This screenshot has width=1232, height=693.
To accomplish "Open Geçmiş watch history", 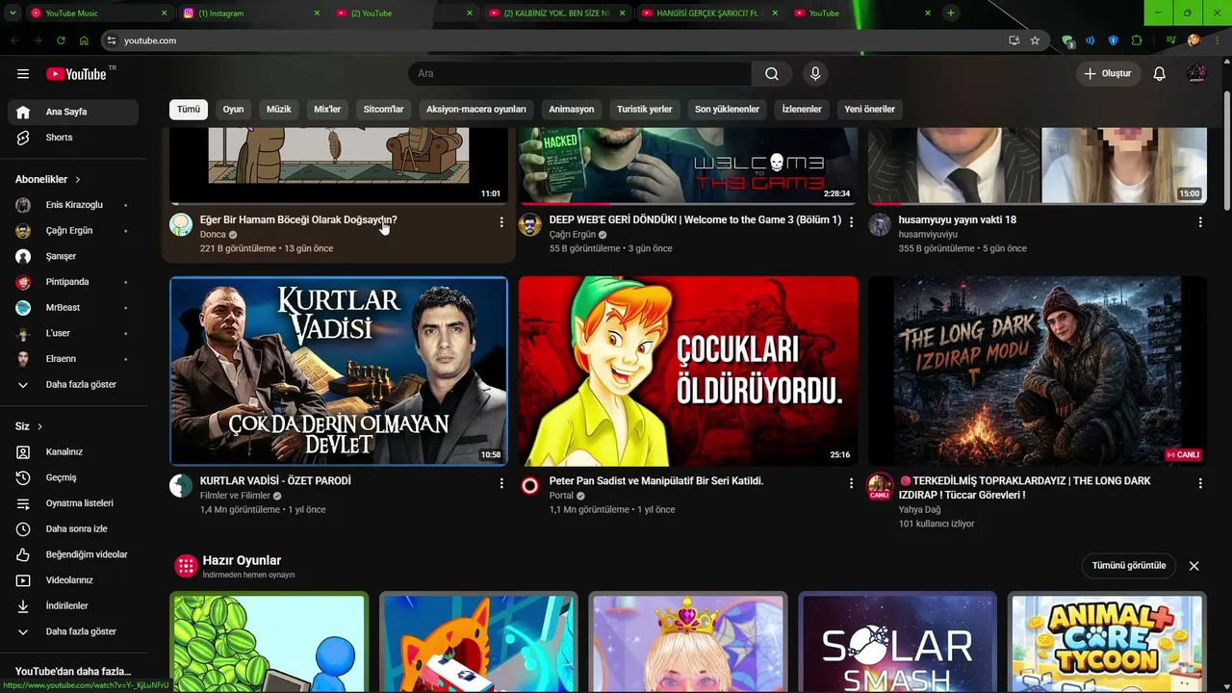I will tap(73, 477).
